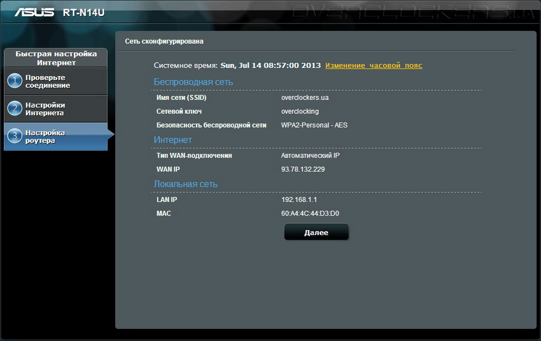Click the Быстрая настройка Интернет header
Image resolution: width=541 pixels, height=341 pixels.
(x=56, y=58)
